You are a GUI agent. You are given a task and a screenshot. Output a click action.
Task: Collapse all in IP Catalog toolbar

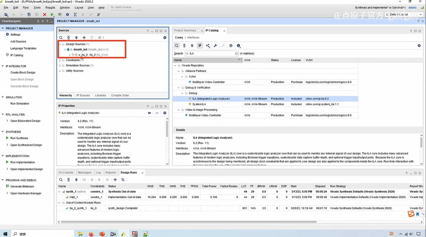pos(184,46)
